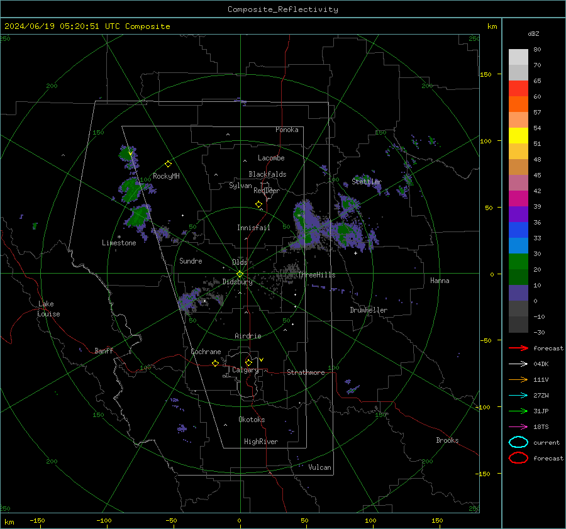
Task: Select the 51 dBZ yellow color swatch
Action: pos(518,136)
